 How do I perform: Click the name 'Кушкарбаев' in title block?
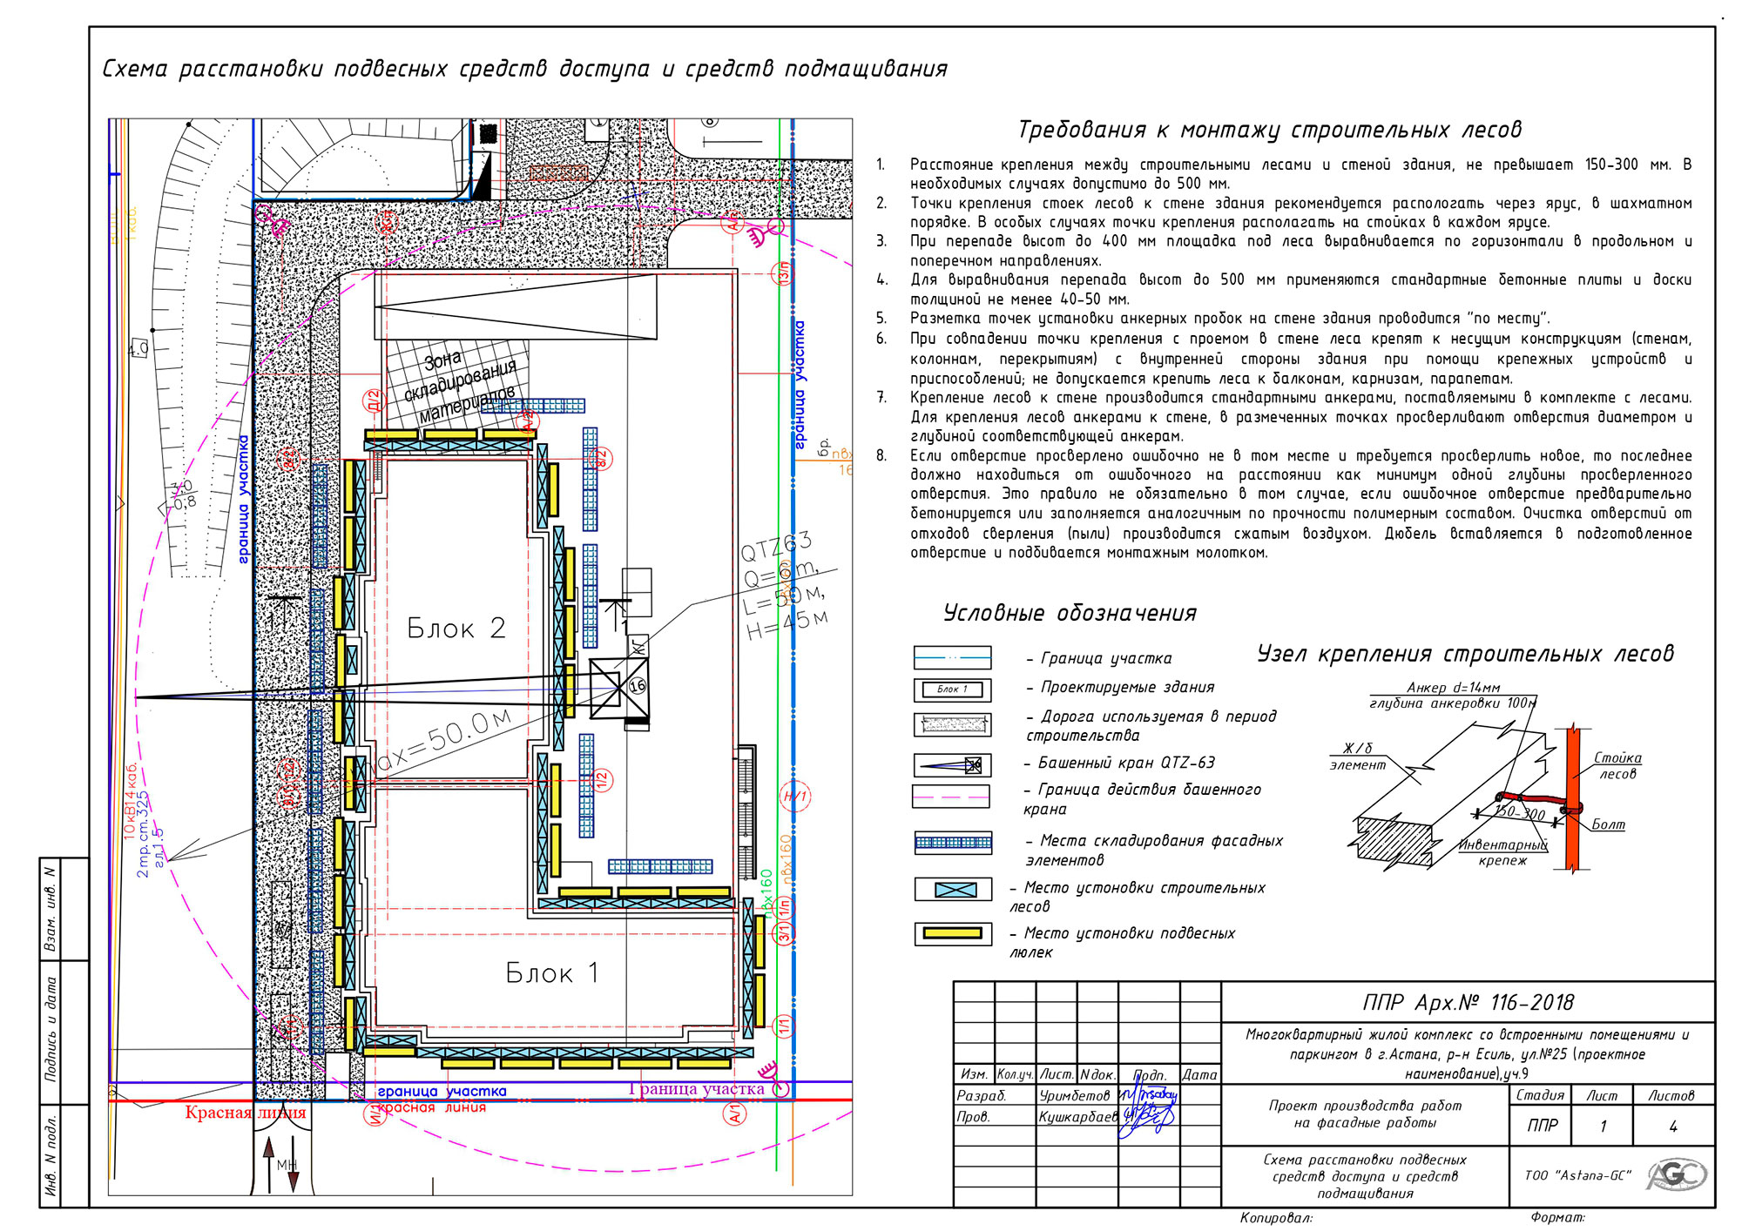1078,1116
